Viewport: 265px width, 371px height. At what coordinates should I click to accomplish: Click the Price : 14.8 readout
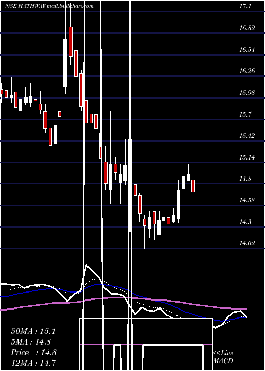click(33, 352)
